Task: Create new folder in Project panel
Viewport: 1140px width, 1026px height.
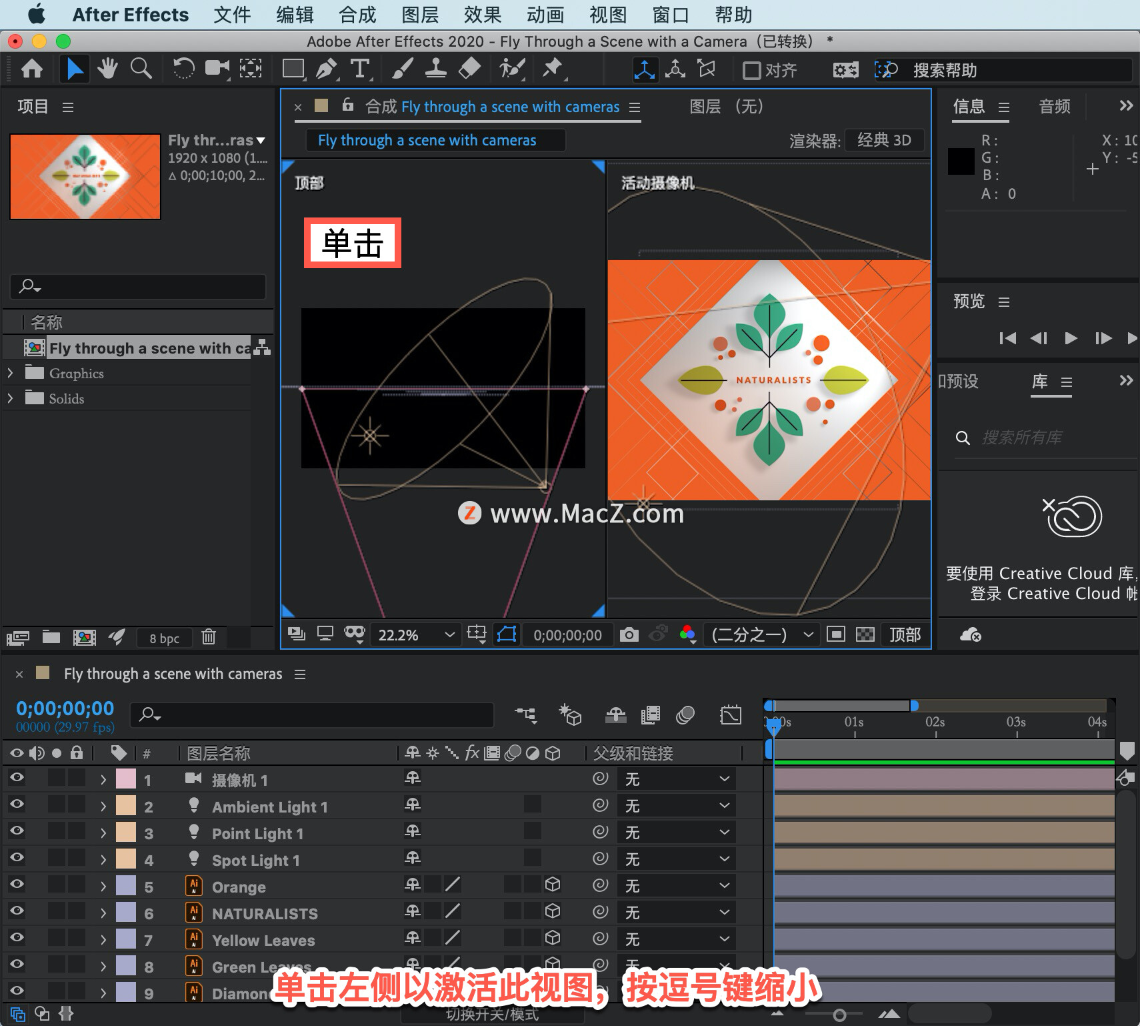Action: click(51, 638)
